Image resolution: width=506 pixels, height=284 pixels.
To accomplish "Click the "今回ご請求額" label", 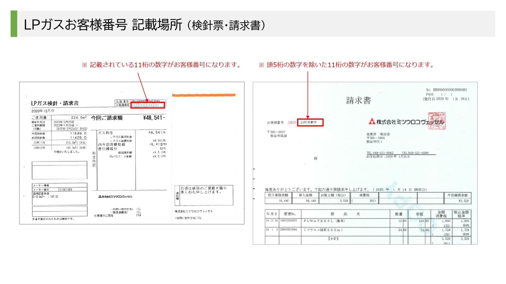I will (107, 118).
